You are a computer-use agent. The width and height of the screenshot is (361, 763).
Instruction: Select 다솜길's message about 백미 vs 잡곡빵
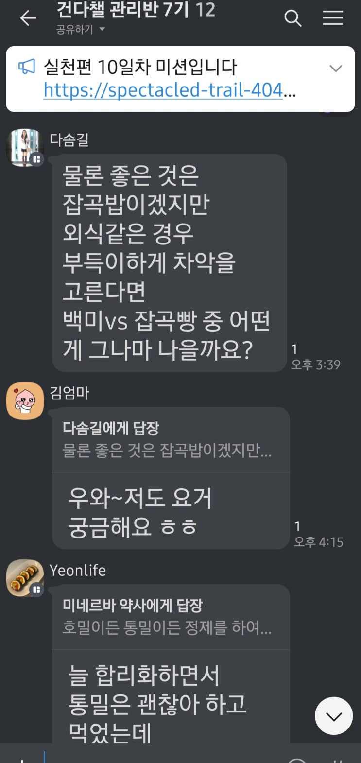(170, 263)
